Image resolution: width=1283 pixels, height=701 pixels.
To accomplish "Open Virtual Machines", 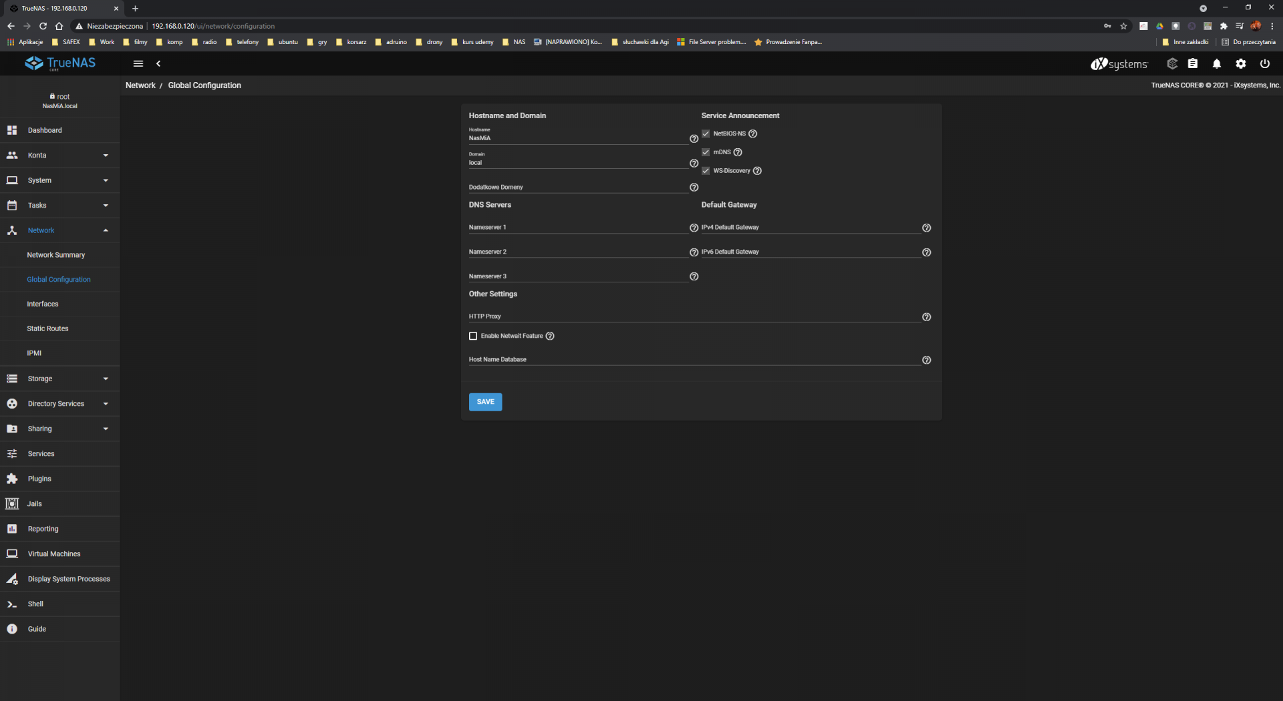I will [x=60, y=554].
